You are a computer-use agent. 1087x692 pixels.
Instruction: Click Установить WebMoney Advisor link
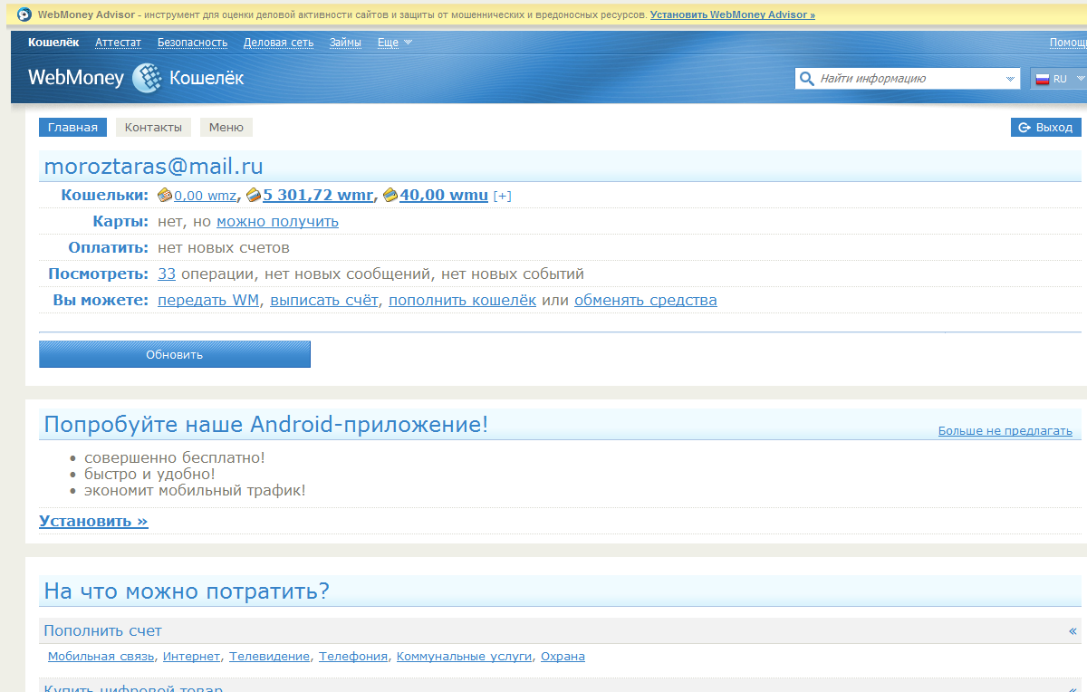tap(732, 15)
